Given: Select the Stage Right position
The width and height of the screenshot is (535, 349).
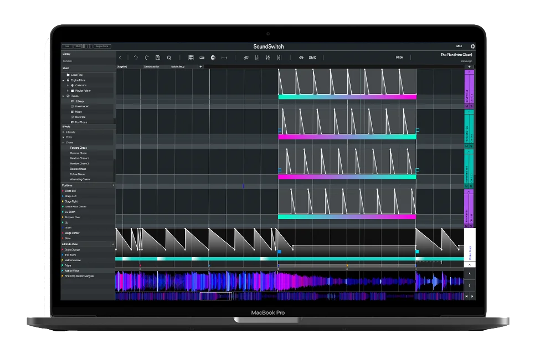Looking at the screenshot, I should pyautogui.click(x=71, y=201).
